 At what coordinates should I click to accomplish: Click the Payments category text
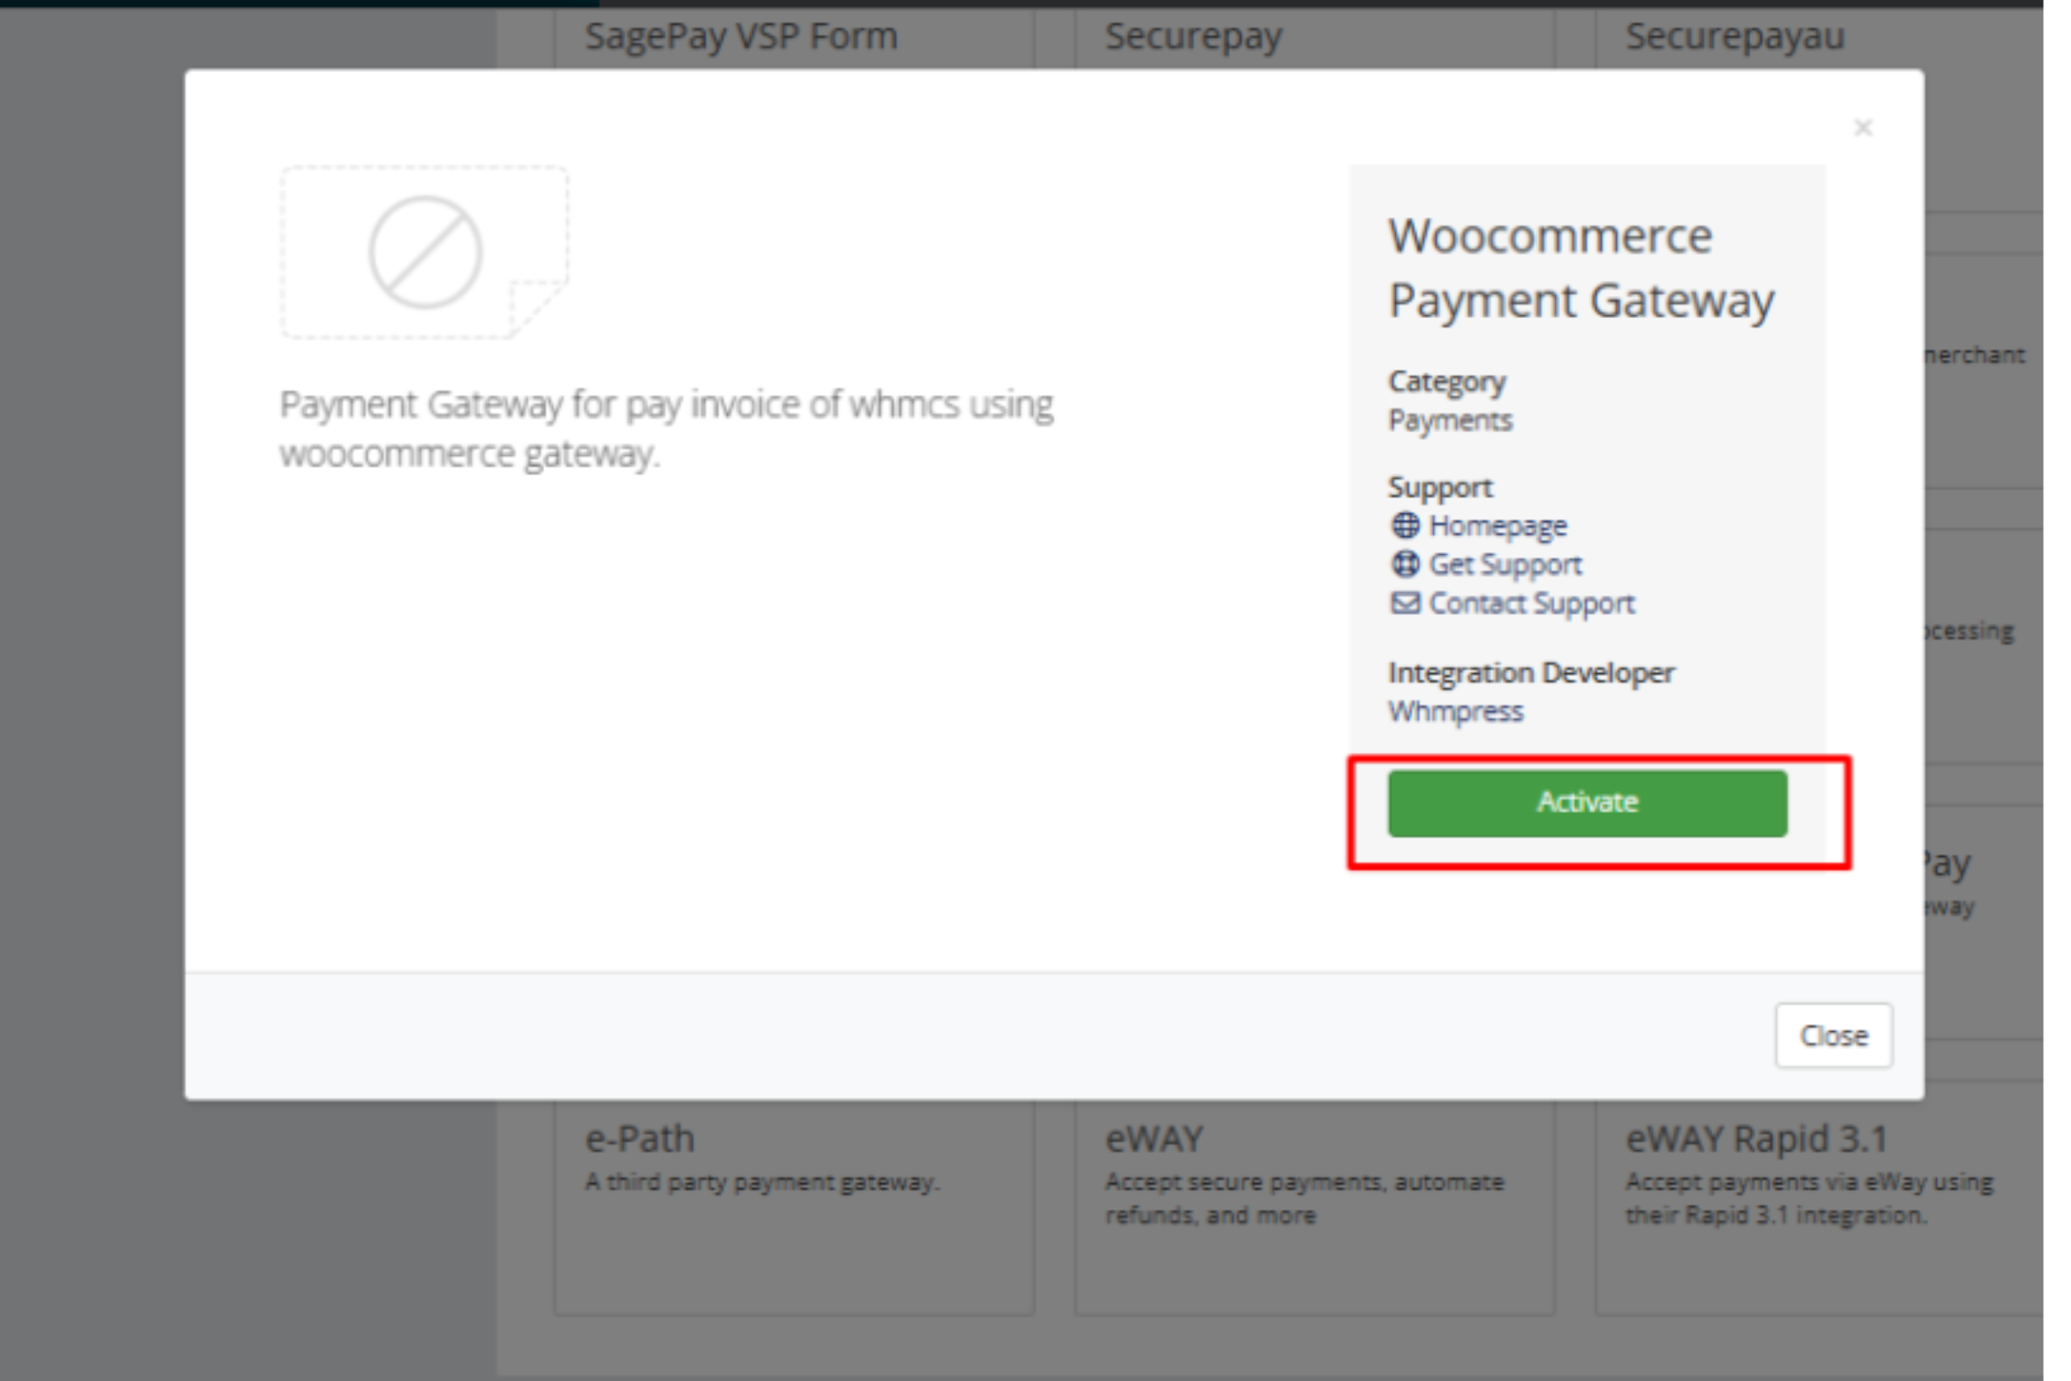(1450, 421)
